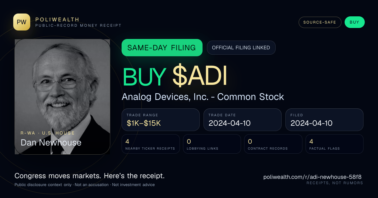Click the Trade Date 2024-04-10 card
378x198 pixels.
point(243,120)
